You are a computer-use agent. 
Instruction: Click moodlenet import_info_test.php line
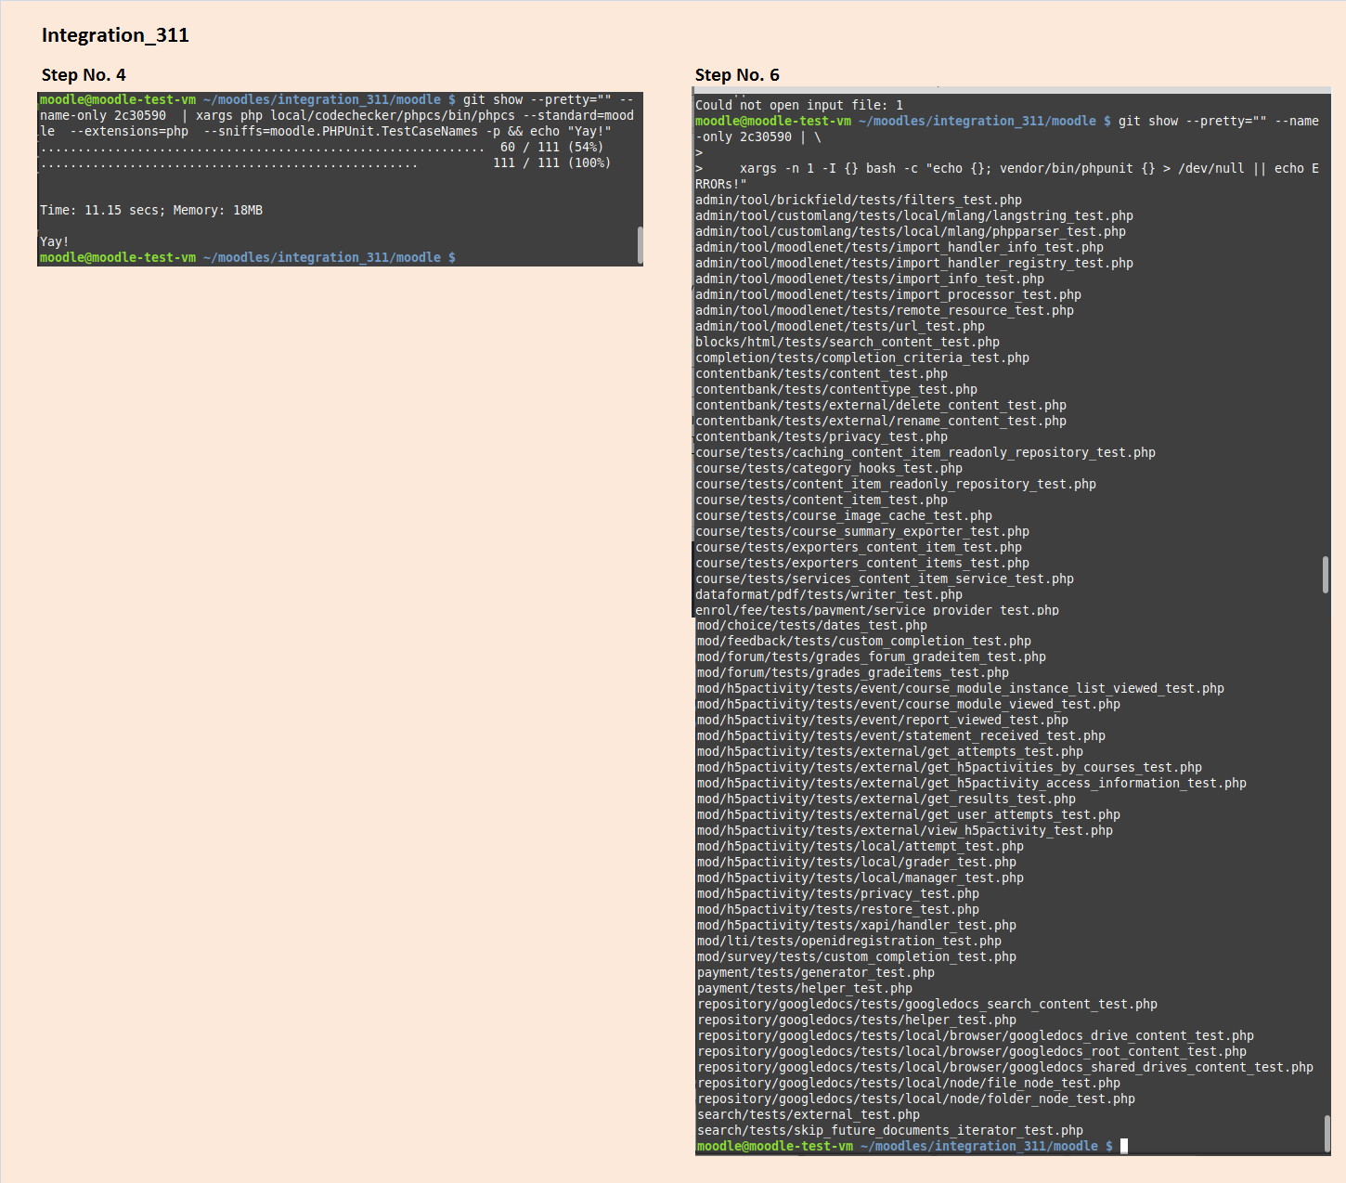point(870,279)
